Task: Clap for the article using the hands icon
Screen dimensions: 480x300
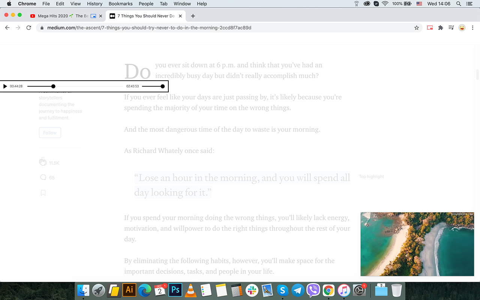Action: pos(43,162)
